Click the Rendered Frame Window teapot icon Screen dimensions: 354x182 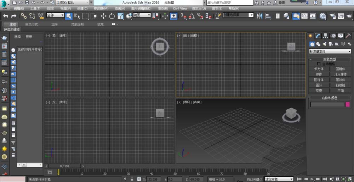(341, 16)
